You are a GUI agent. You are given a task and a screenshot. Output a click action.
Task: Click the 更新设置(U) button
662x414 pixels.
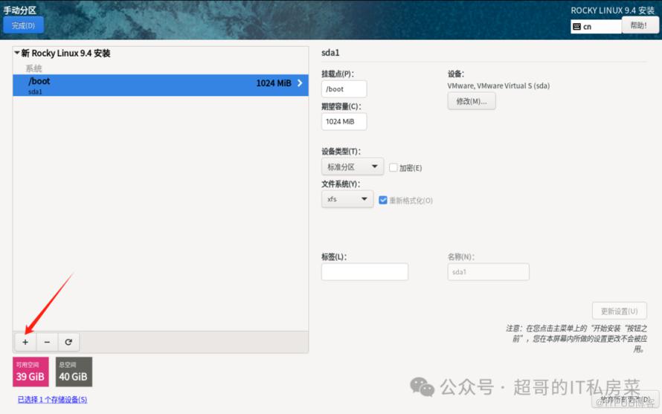pos(620,311)
